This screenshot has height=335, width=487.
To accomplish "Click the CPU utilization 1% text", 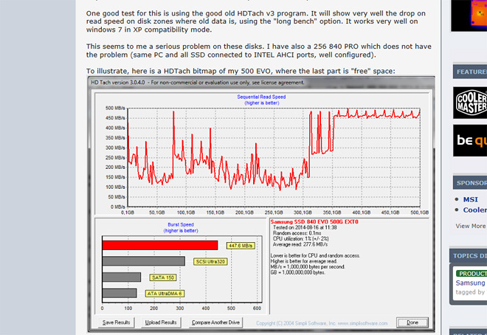I will pyautogui.click(x=300, y=239).
